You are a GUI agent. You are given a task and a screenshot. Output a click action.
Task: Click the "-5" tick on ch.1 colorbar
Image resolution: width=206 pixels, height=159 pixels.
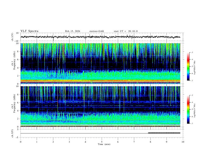(192, 67)
